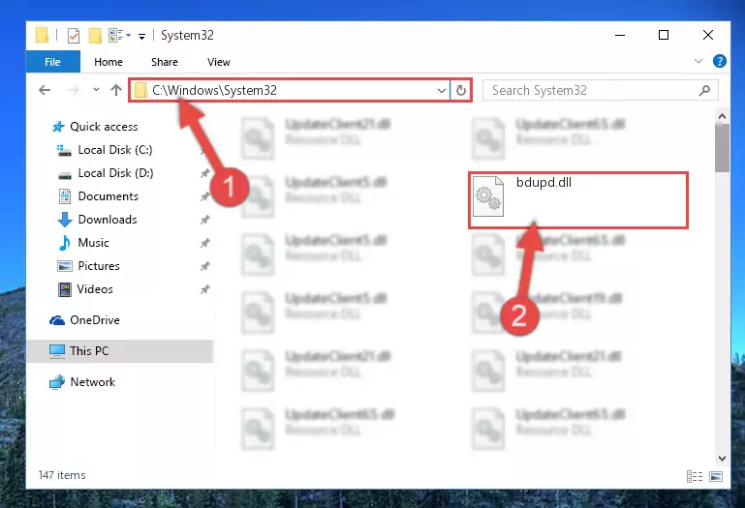The height and width of the screenshot is (508, 745).
Task: Close the System32 Explorer window
Action: 708,35
